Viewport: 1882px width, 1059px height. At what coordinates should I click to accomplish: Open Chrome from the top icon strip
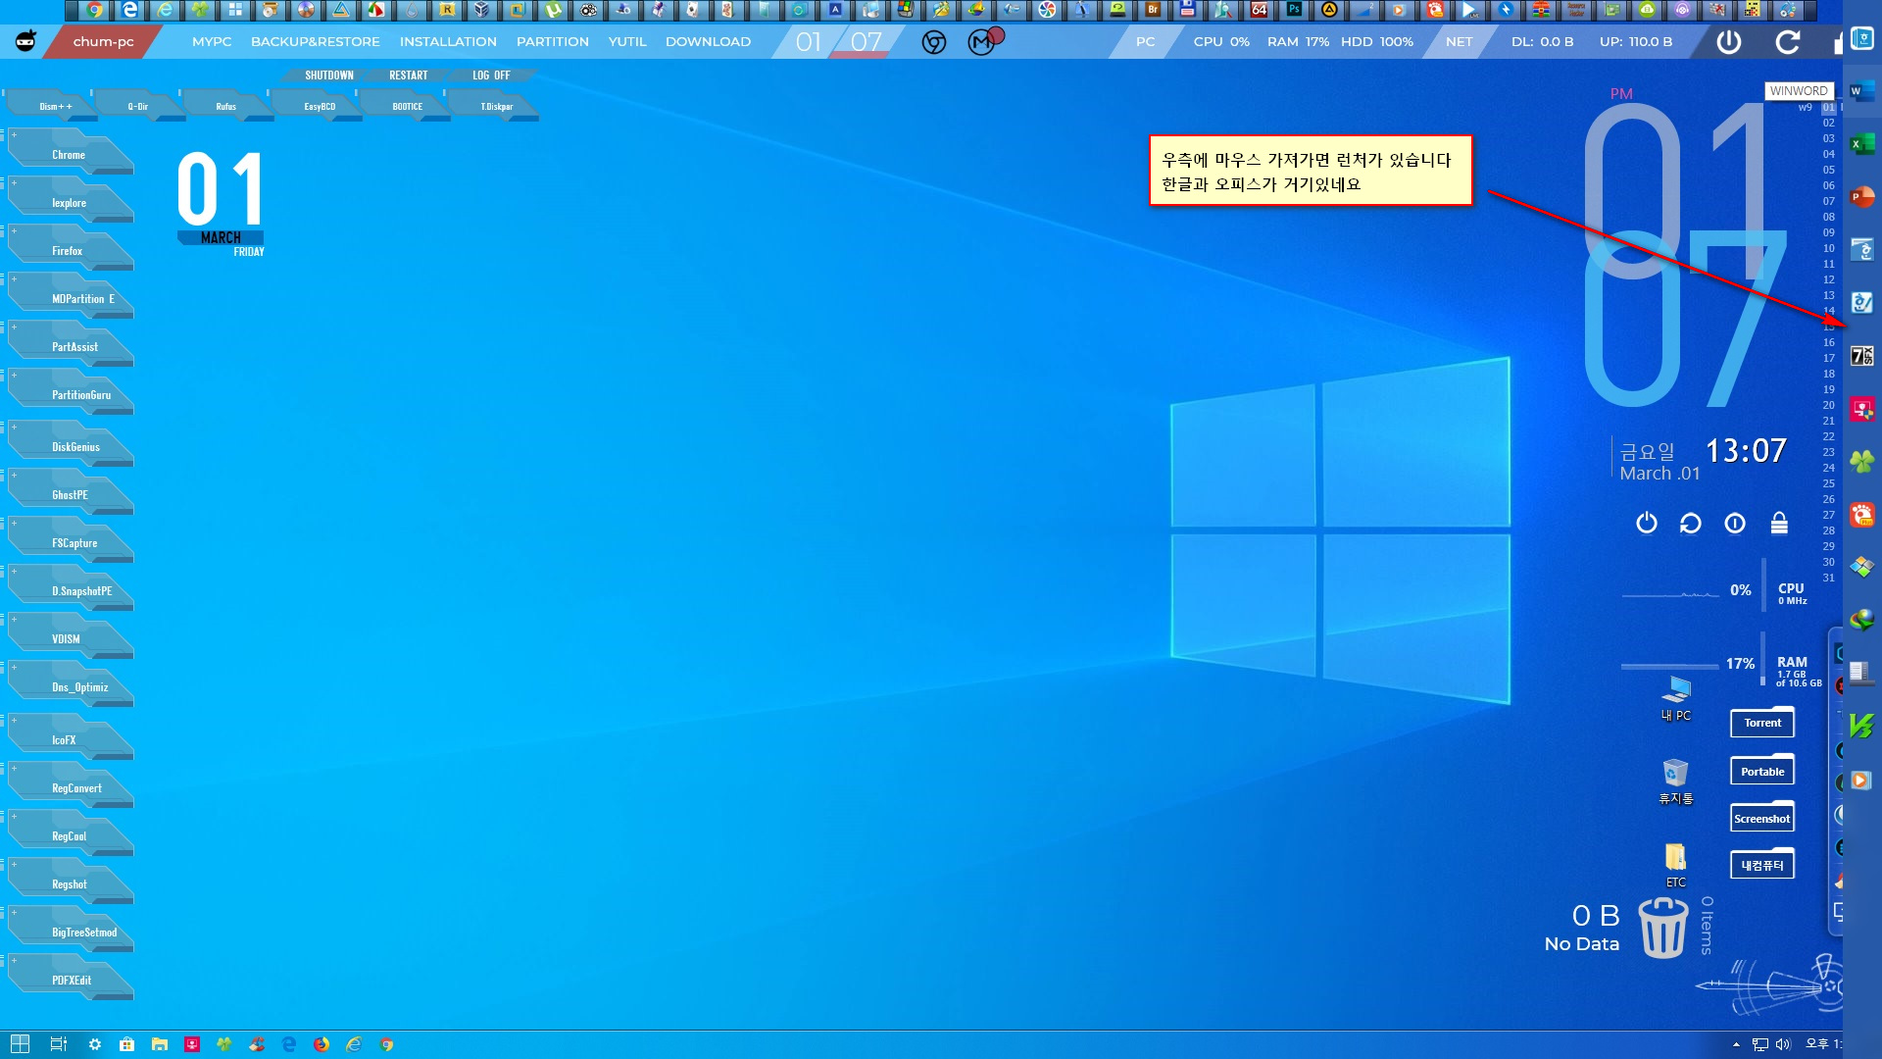[x=94, y=10]
